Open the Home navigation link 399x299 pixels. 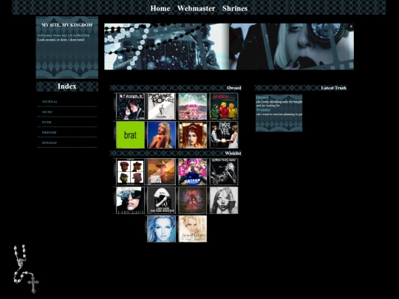coord(160,8)
